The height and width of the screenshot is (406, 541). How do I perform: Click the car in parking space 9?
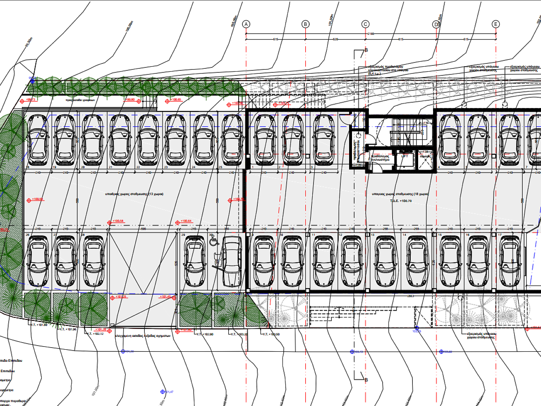click(x=263, y=261)
